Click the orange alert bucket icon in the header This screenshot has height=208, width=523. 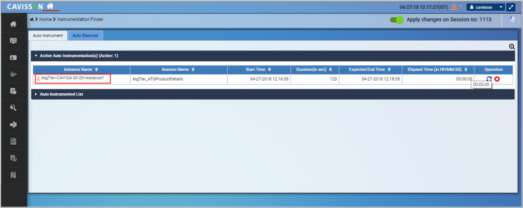pyautogui.click(x=454, y=7)
